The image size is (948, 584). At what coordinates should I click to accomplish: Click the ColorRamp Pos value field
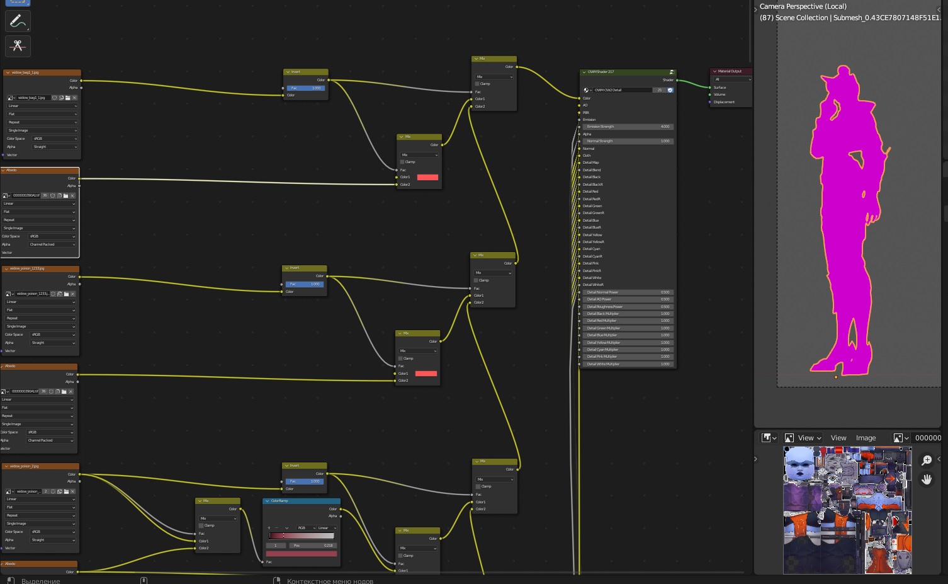click(313, 546)
